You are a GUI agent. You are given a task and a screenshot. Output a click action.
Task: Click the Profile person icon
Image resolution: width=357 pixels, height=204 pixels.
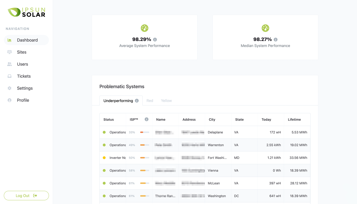point(10,100)
